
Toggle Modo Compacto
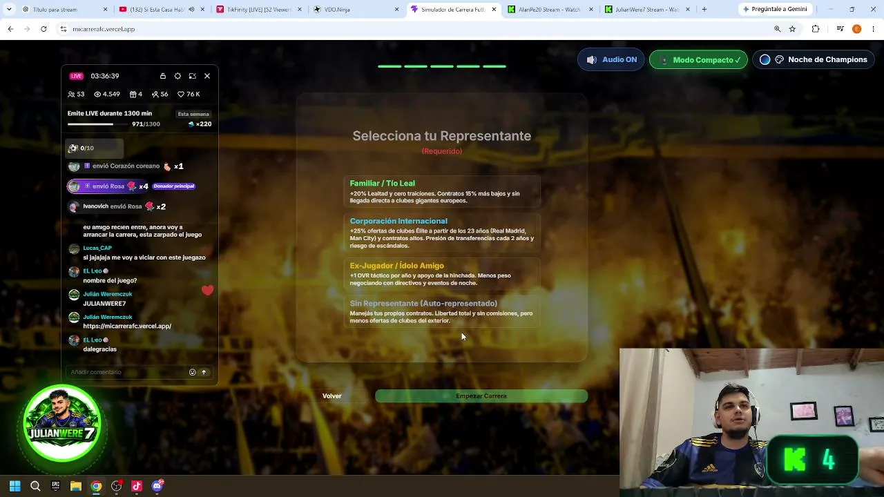698,60
